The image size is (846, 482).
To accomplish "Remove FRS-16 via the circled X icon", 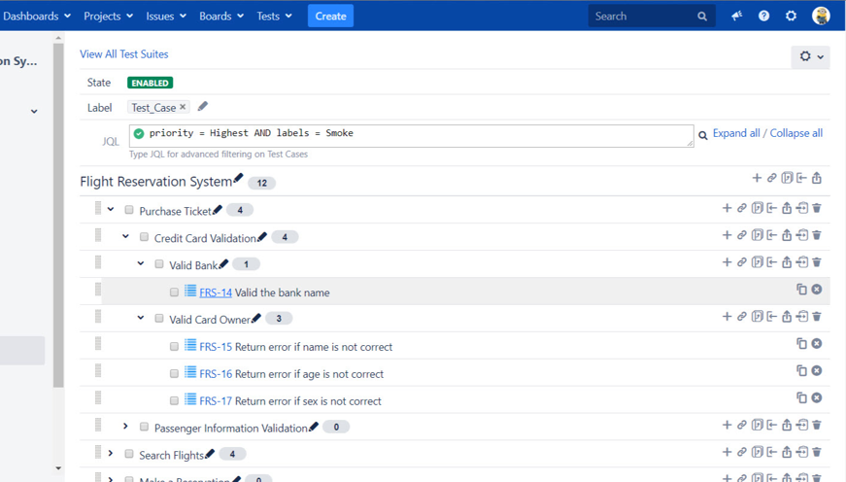I will point(817,370).
